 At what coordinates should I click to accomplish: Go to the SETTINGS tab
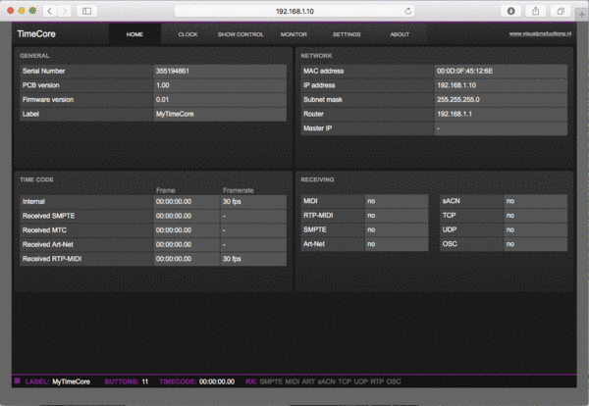(347, 34)
